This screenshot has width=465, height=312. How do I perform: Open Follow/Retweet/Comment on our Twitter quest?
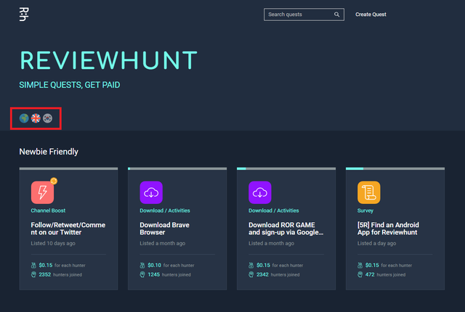click(x=68, y=229)
